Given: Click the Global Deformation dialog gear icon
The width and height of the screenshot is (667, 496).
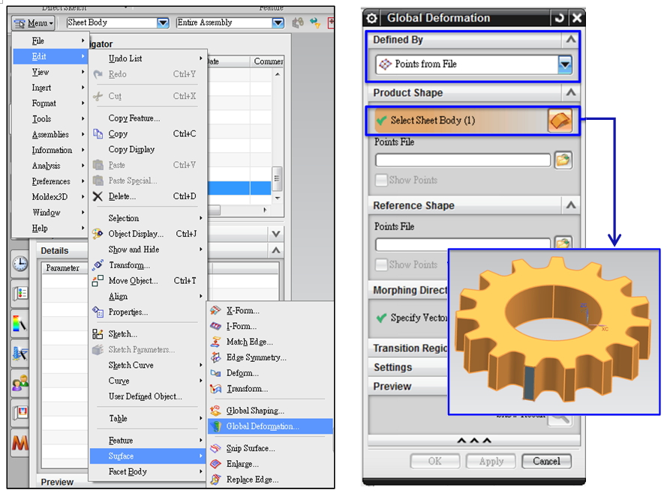Looking at the screenshot, I should (x=372, y=17).
